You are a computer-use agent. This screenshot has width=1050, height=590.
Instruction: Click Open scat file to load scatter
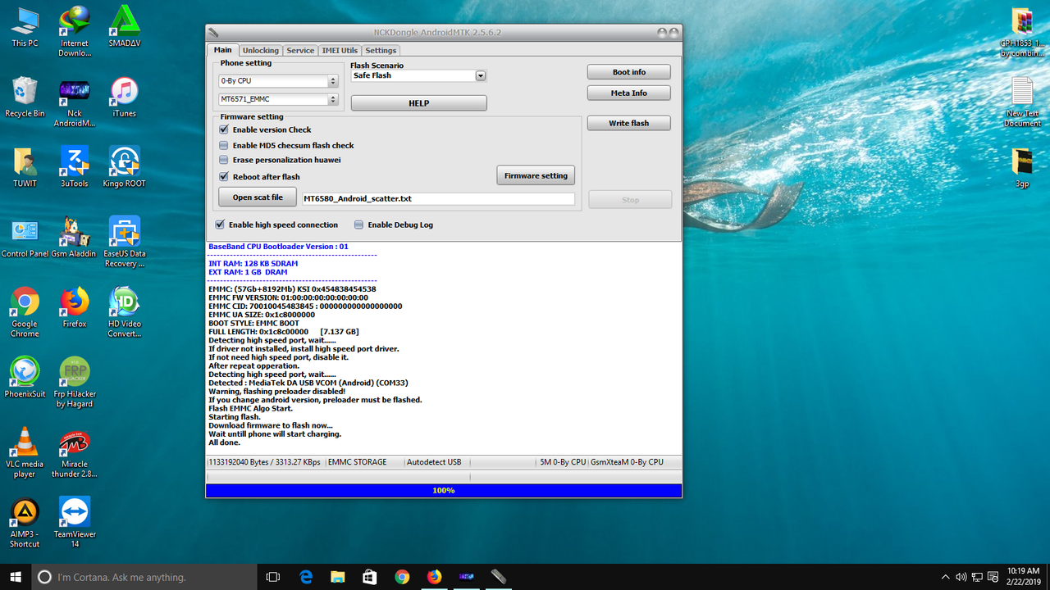coord(257,197)
